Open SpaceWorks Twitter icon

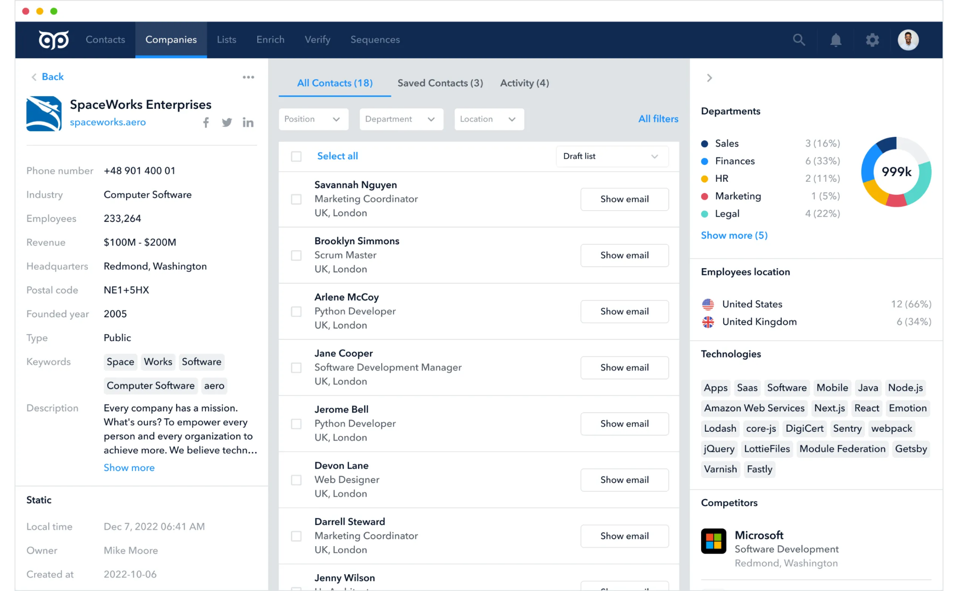227,122
